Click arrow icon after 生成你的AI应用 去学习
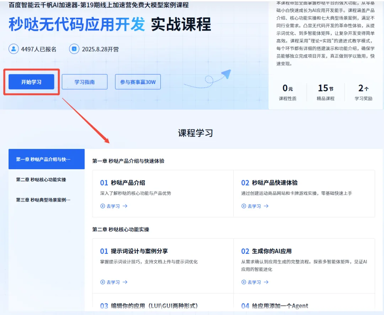 (x=266, y=282)
